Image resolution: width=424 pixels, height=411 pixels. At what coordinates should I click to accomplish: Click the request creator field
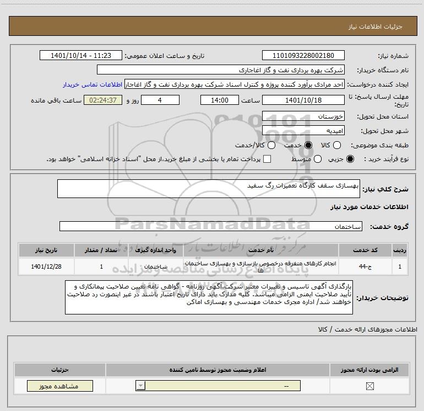click(x=235, y=84)
